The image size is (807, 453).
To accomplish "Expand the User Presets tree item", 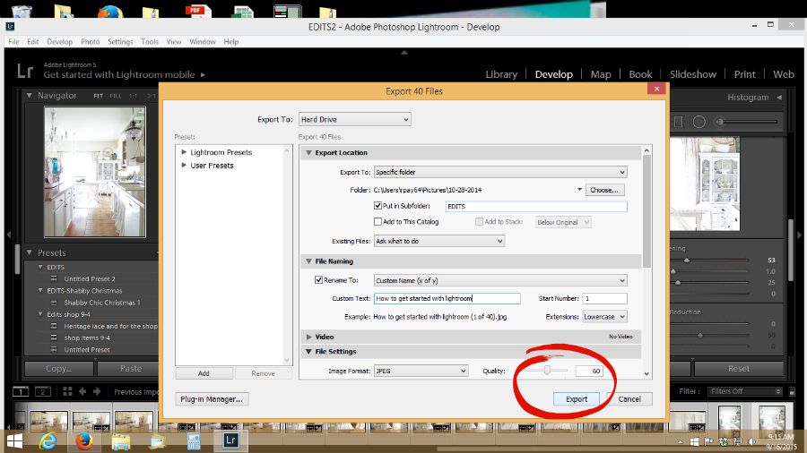I will (184, 165).
